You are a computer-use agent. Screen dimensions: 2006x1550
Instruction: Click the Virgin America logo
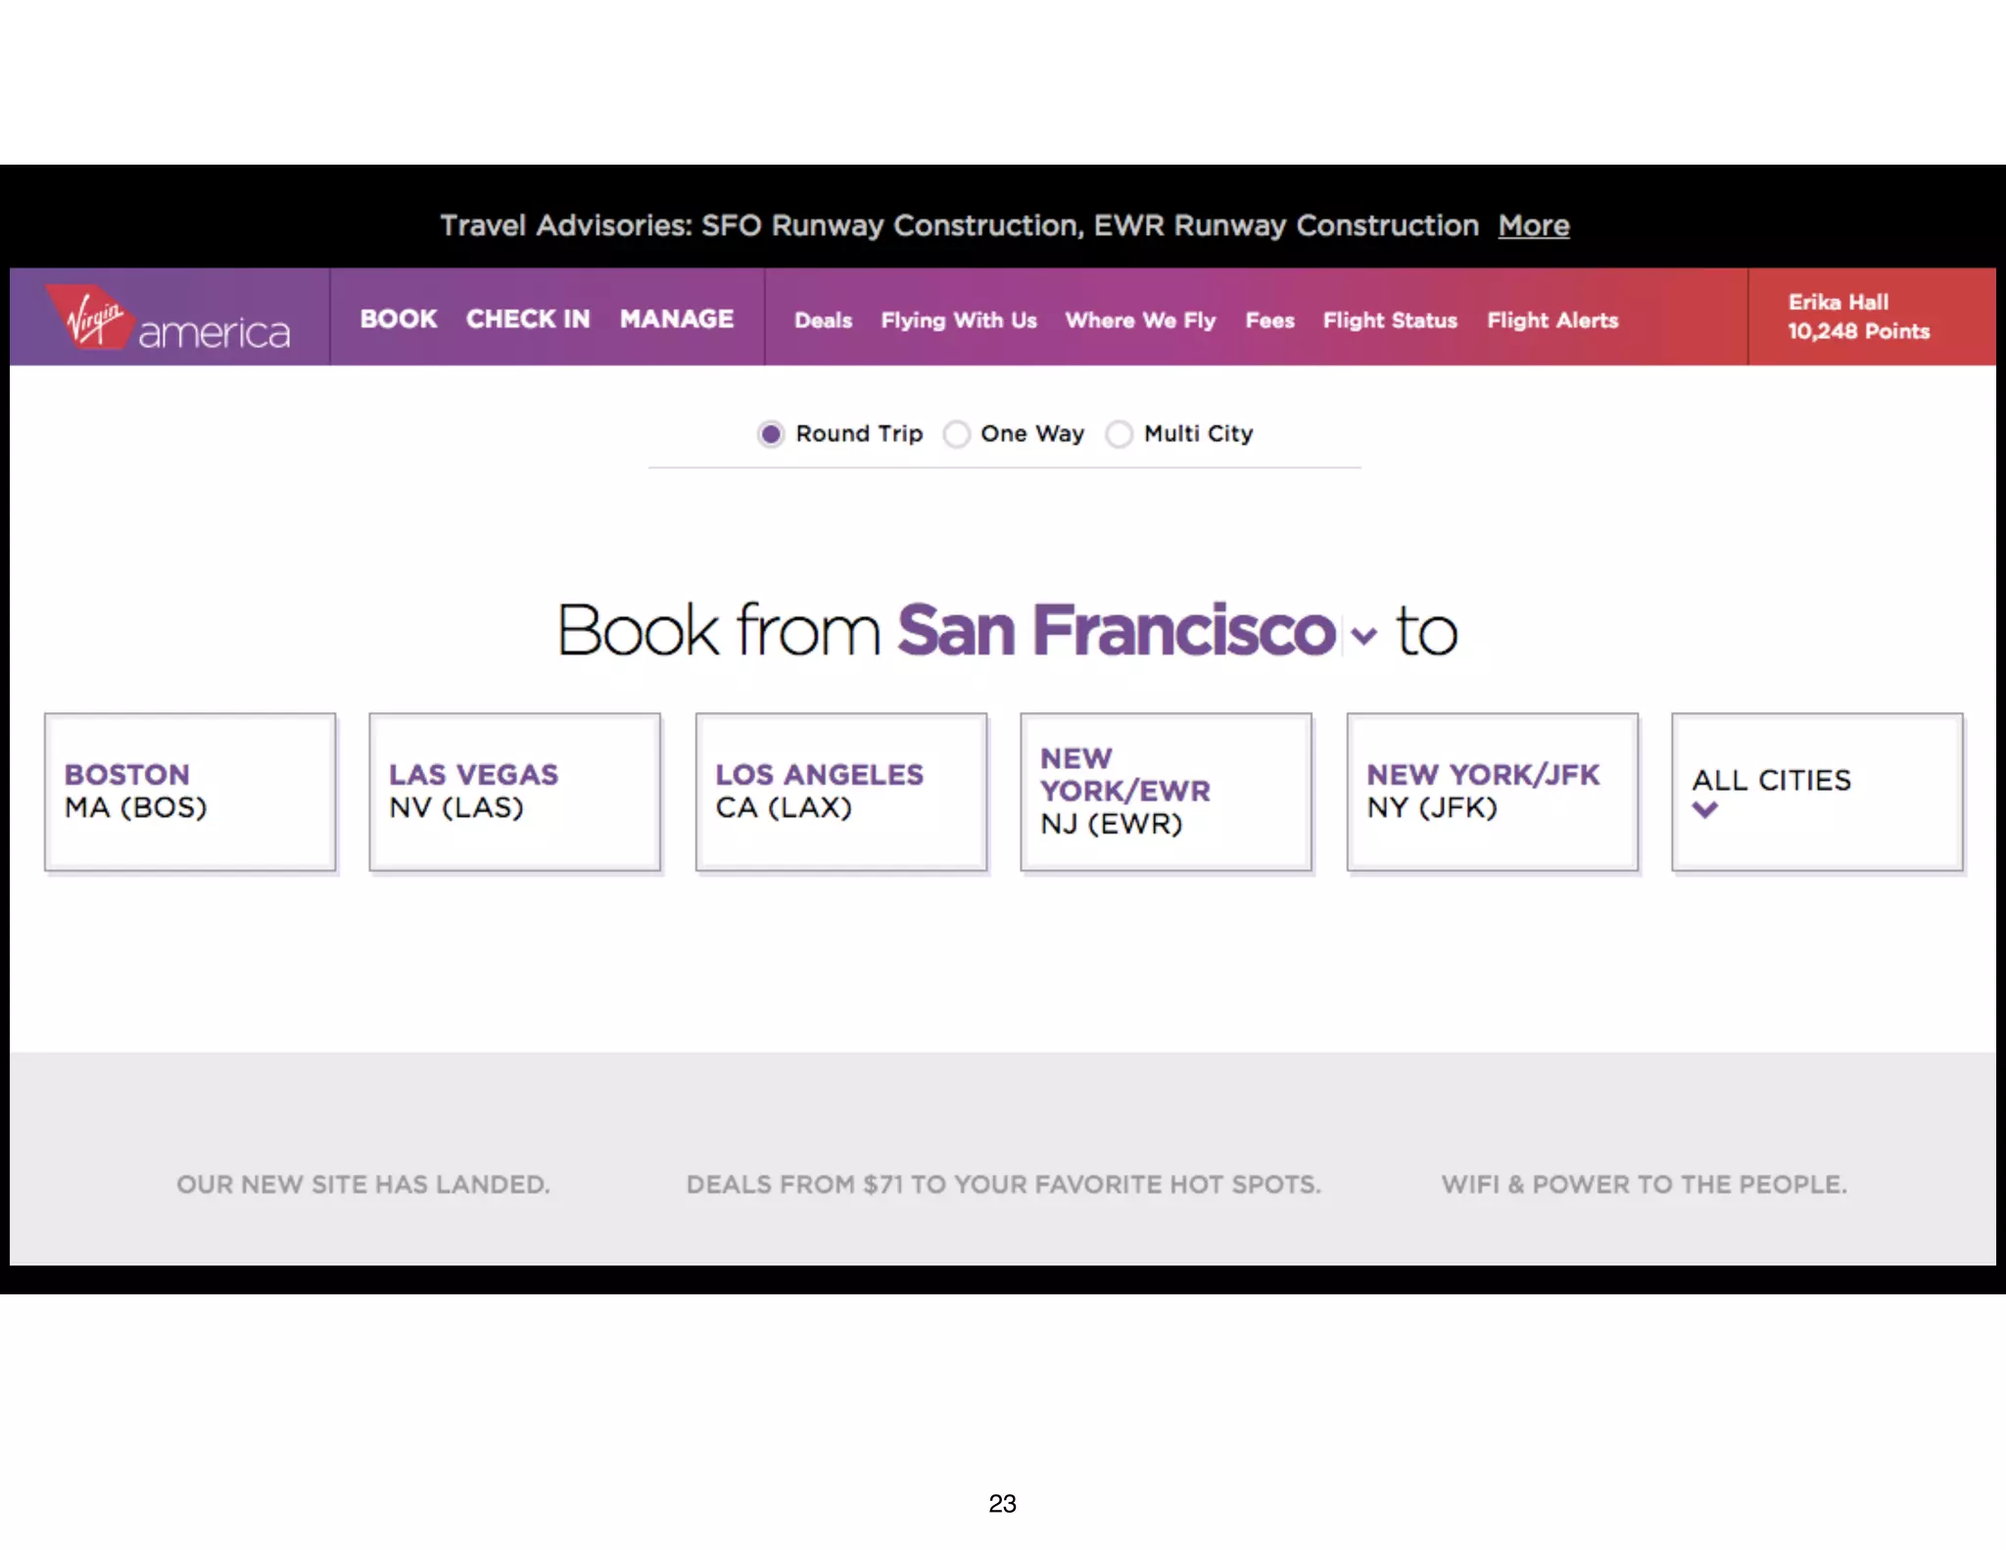(168, 319)
